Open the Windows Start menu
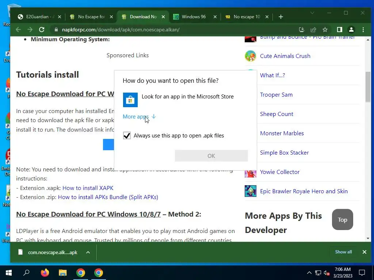This screenshot has width=374, height=280. [x=9, y=273]
